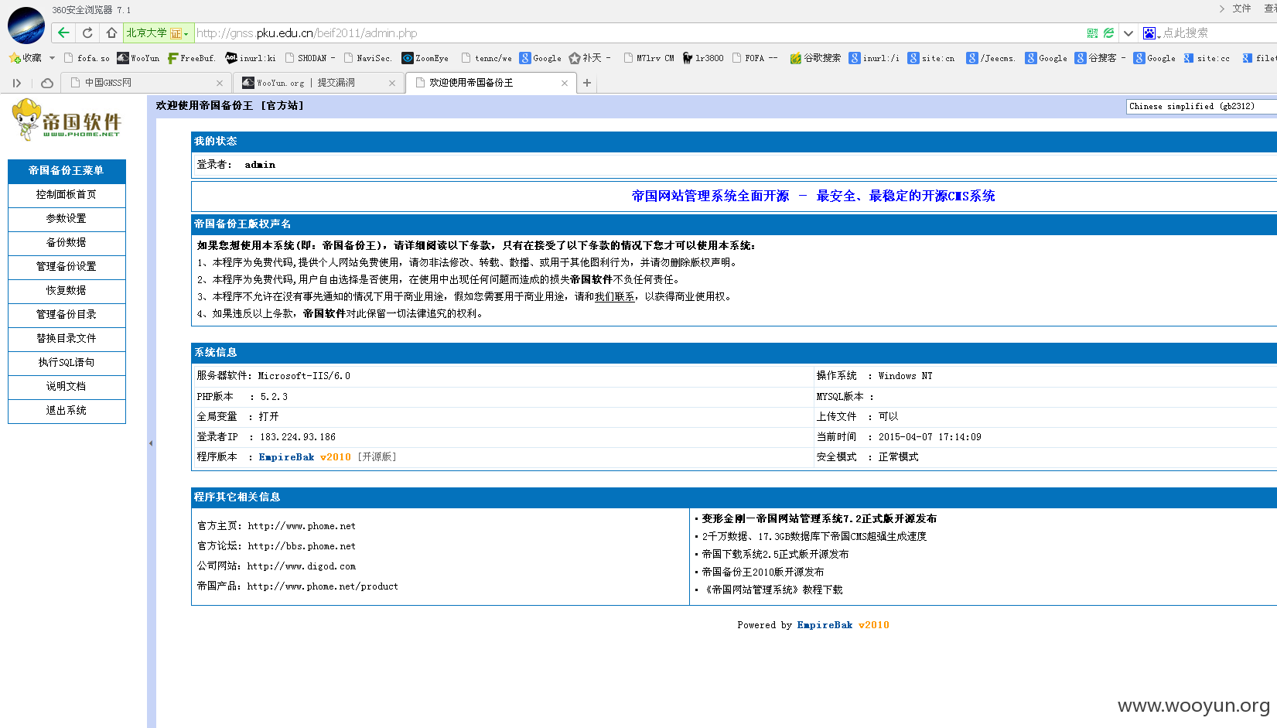Close the 欢迎使用帝国备份王 tab
The width and height of the screenshot is (1277, 728).
[565, 83]
